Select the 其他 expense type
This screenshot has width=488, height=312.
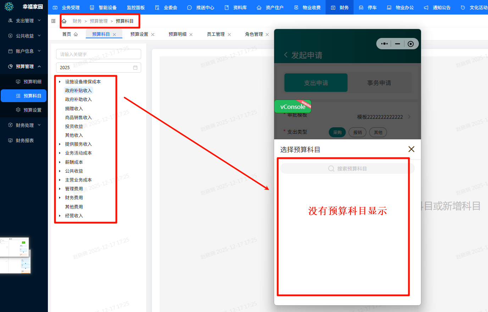coord(378,132)
